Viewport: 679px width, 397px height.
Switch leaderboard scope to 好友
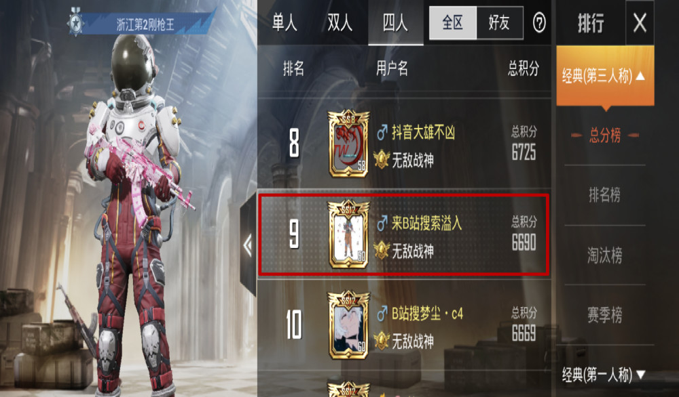pos(499,23)
